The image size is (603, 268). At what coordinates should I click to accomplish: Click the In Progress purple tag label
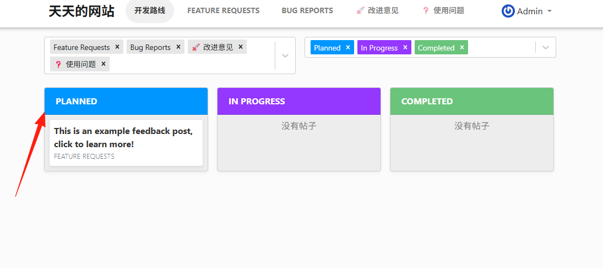[x=379, y=48]
